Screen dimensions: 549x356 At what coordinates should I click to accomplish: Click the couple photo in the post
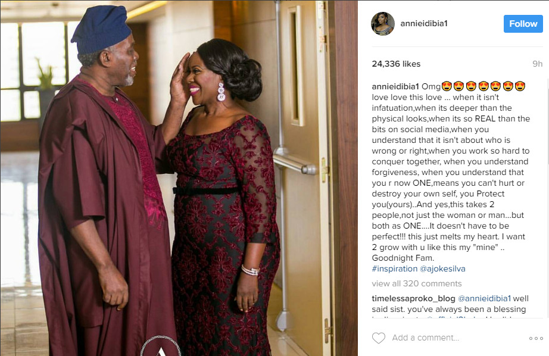[179, 178]
